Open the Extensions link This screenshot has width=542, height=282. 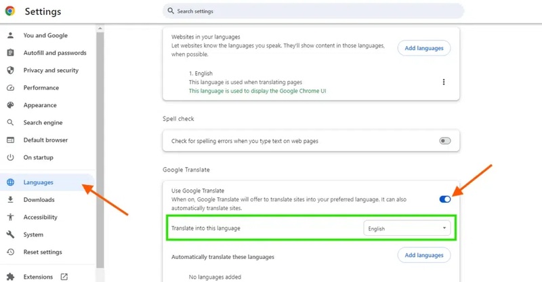[38, 277]
